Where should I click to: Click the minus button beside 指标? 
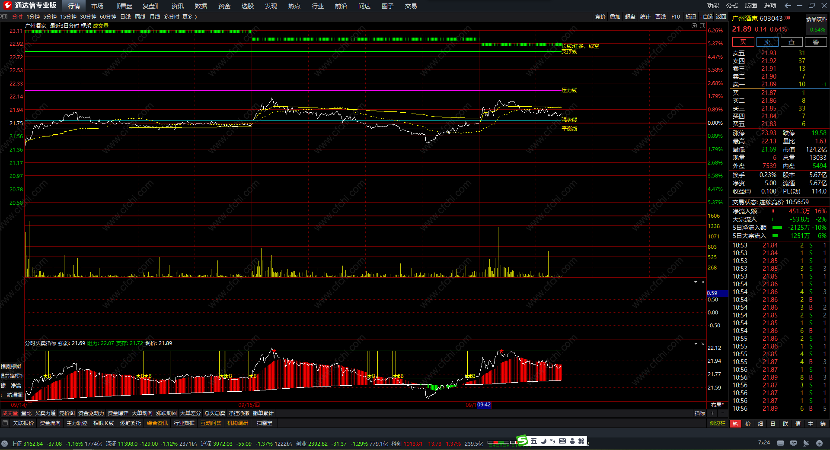pyautogui.click(x=722, y=413)
